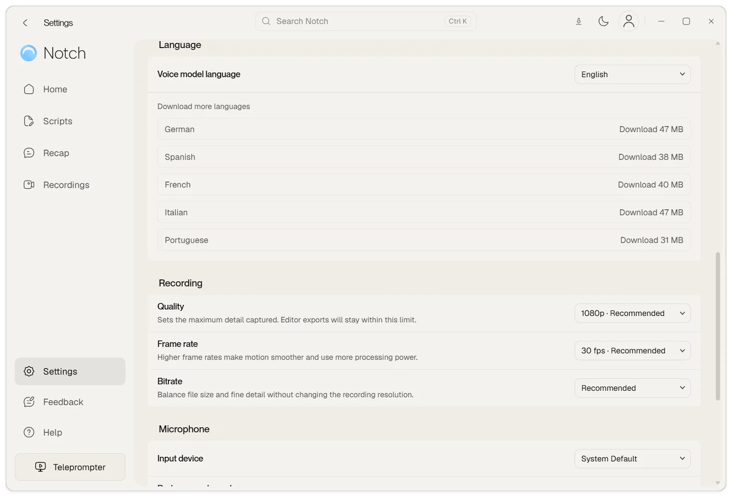
Task: Open the Bitrate dropdown
Action: pyautogui.click(x=633, y=388)
